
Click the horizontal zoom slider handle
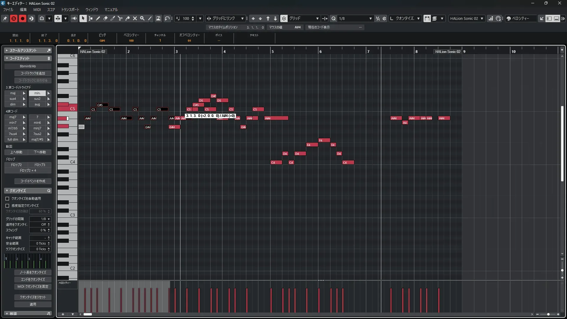tap(548, 314)
